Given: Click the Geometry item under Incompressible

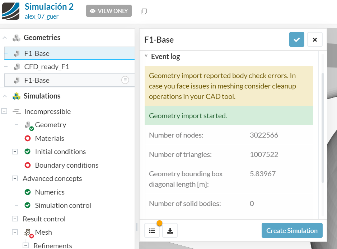Looking at the screenshot, I should click(x=50, y=125).
